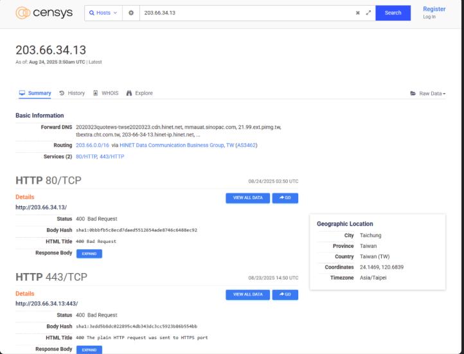Viewport: 464px width, 354px height.
Task: Clear the search query with X icon
Action: tap(358, 13)
